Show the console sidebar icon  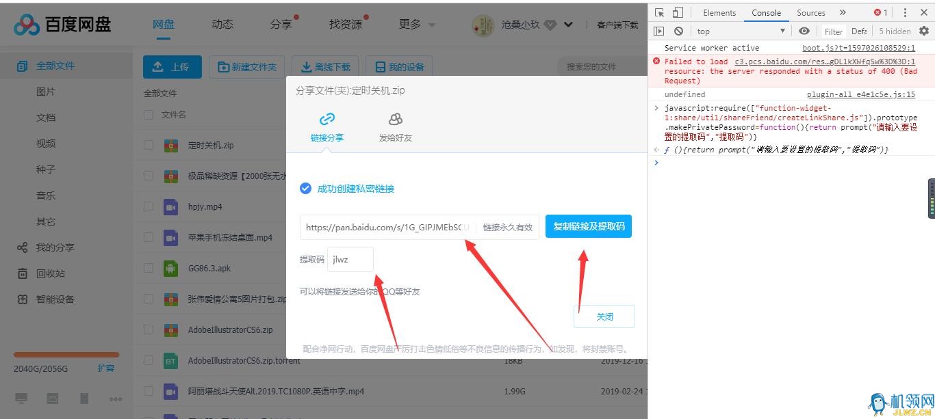pos(659,31)
